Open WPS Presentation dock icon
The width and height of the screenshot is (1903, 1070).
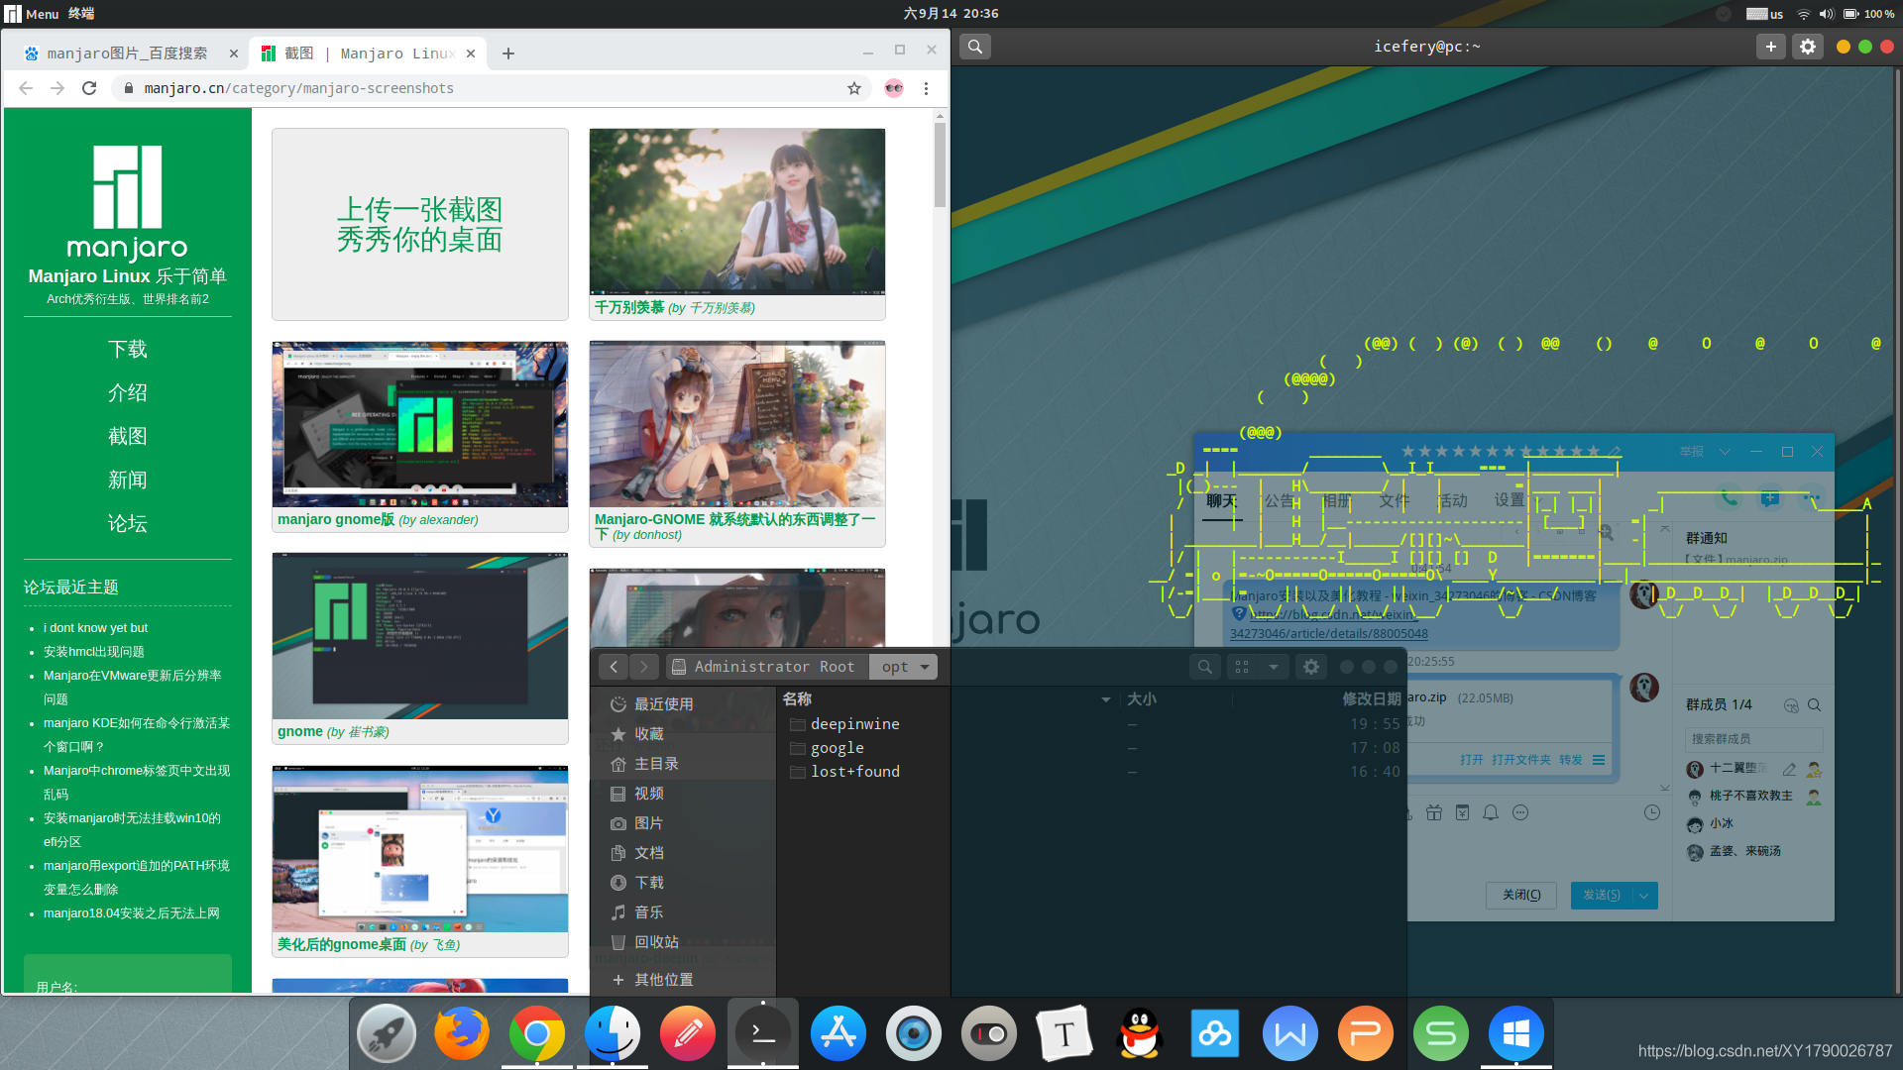click(1366, 1033)
